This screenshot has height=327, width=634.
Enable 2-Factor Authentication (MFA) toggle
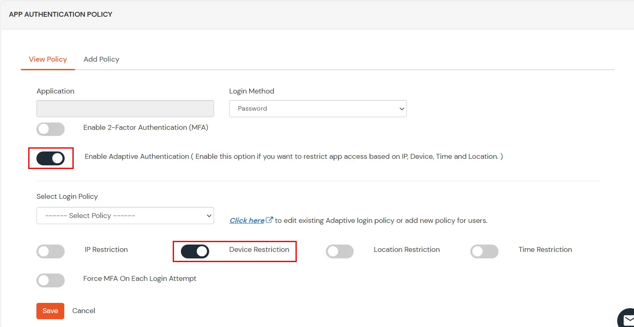pos(50,129)
